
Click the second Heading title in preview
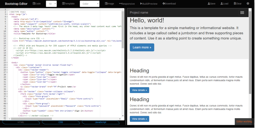pos(139,99)
